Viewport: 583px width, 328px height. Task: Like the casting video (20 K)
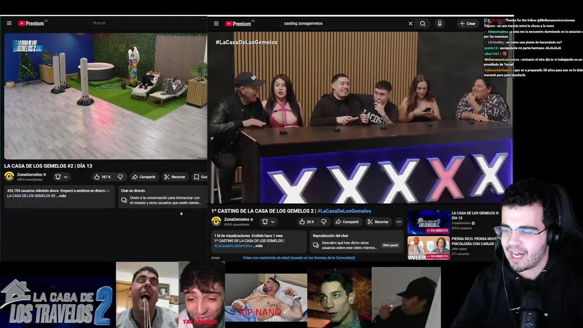[x=307, y=222]
